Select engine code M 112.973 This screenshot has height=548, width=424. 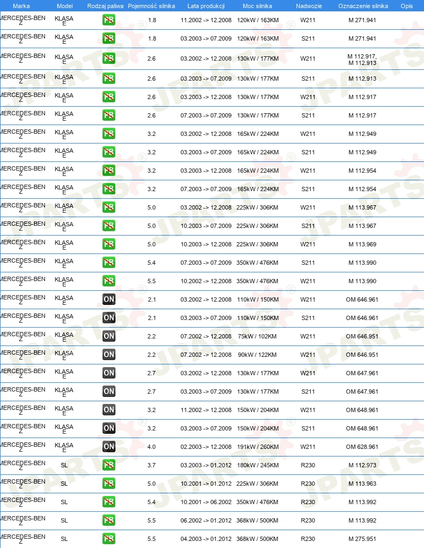pyautogui.click(x=362, y=465)
